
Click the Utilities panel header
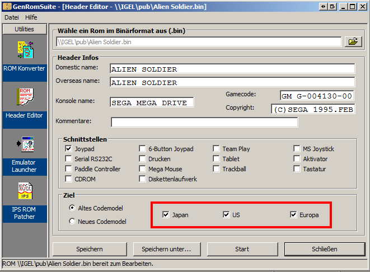tap(25, 29)
